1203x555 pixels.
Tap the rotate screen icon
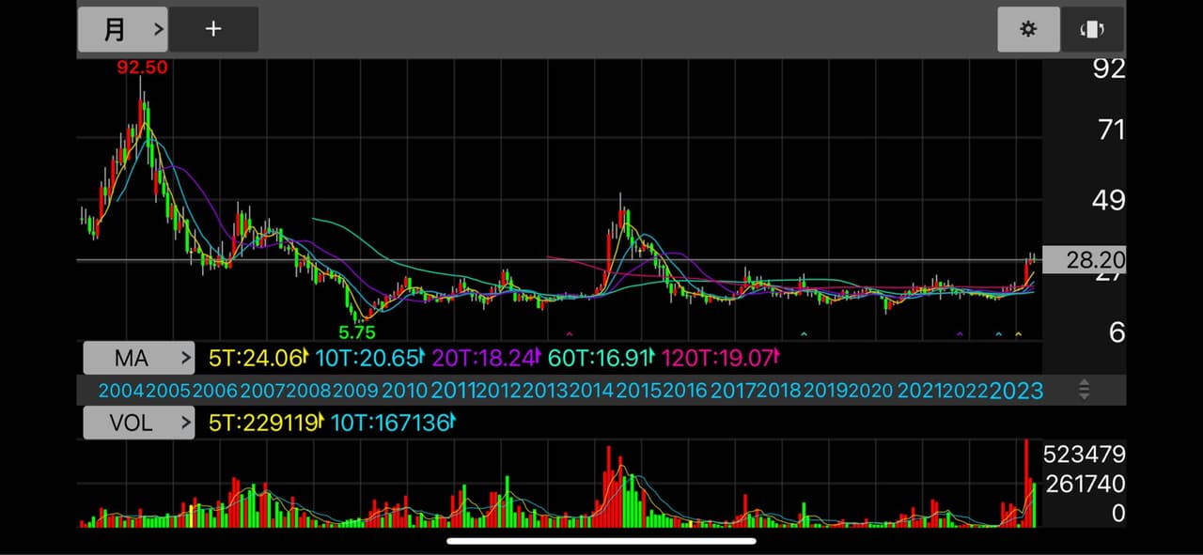click(1092, 29)
